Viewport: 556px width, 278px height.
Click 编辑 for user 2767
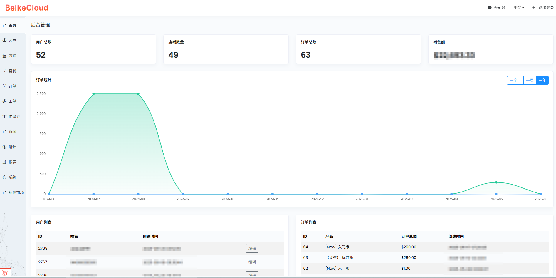pos(252,262)
